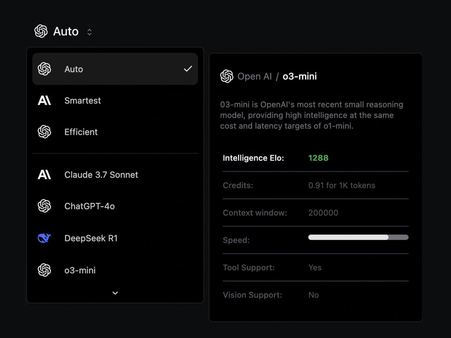The image size is (451, 338).
Task: Click the Speed progress bar
Action: click(x=358, y=237)
